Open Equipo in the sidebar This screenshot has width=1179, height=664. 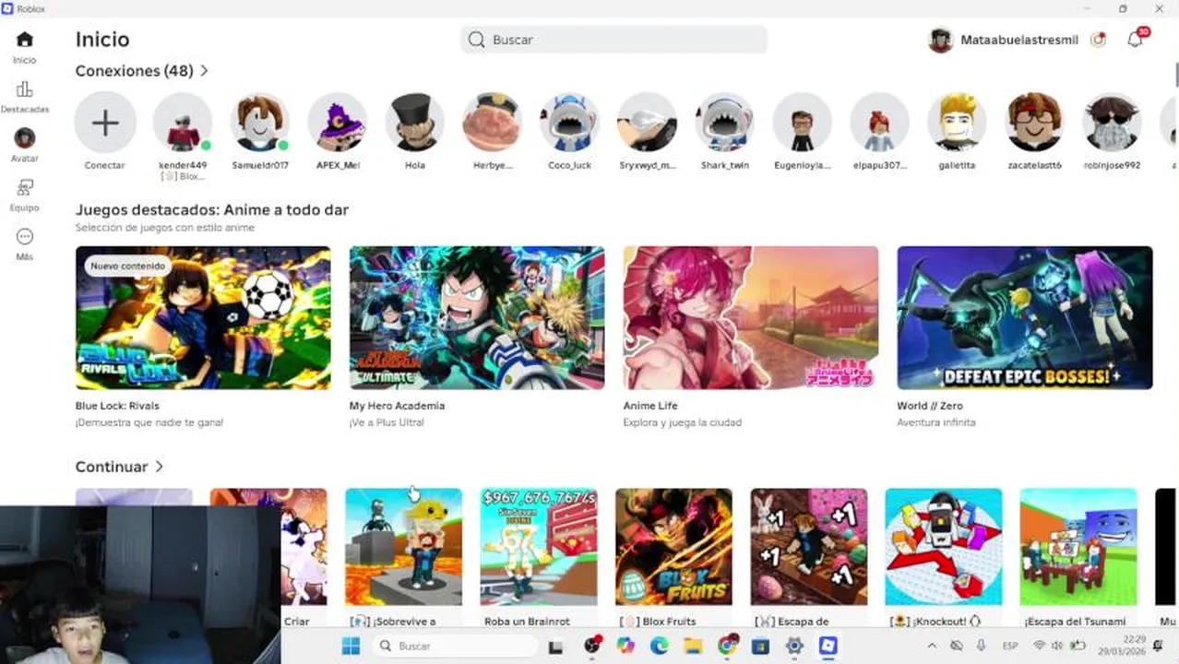25,187
